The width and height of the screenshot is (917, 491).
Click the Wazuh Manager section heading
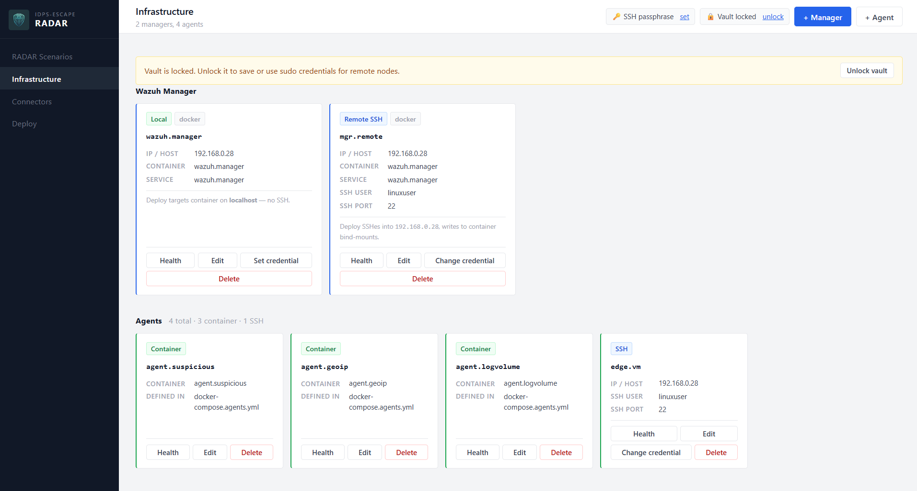[x=166, y=91]
